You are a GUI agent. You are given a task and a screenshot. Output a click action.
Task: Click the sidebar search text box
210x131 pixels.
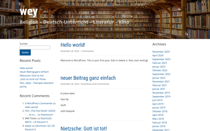coord(35,48)
